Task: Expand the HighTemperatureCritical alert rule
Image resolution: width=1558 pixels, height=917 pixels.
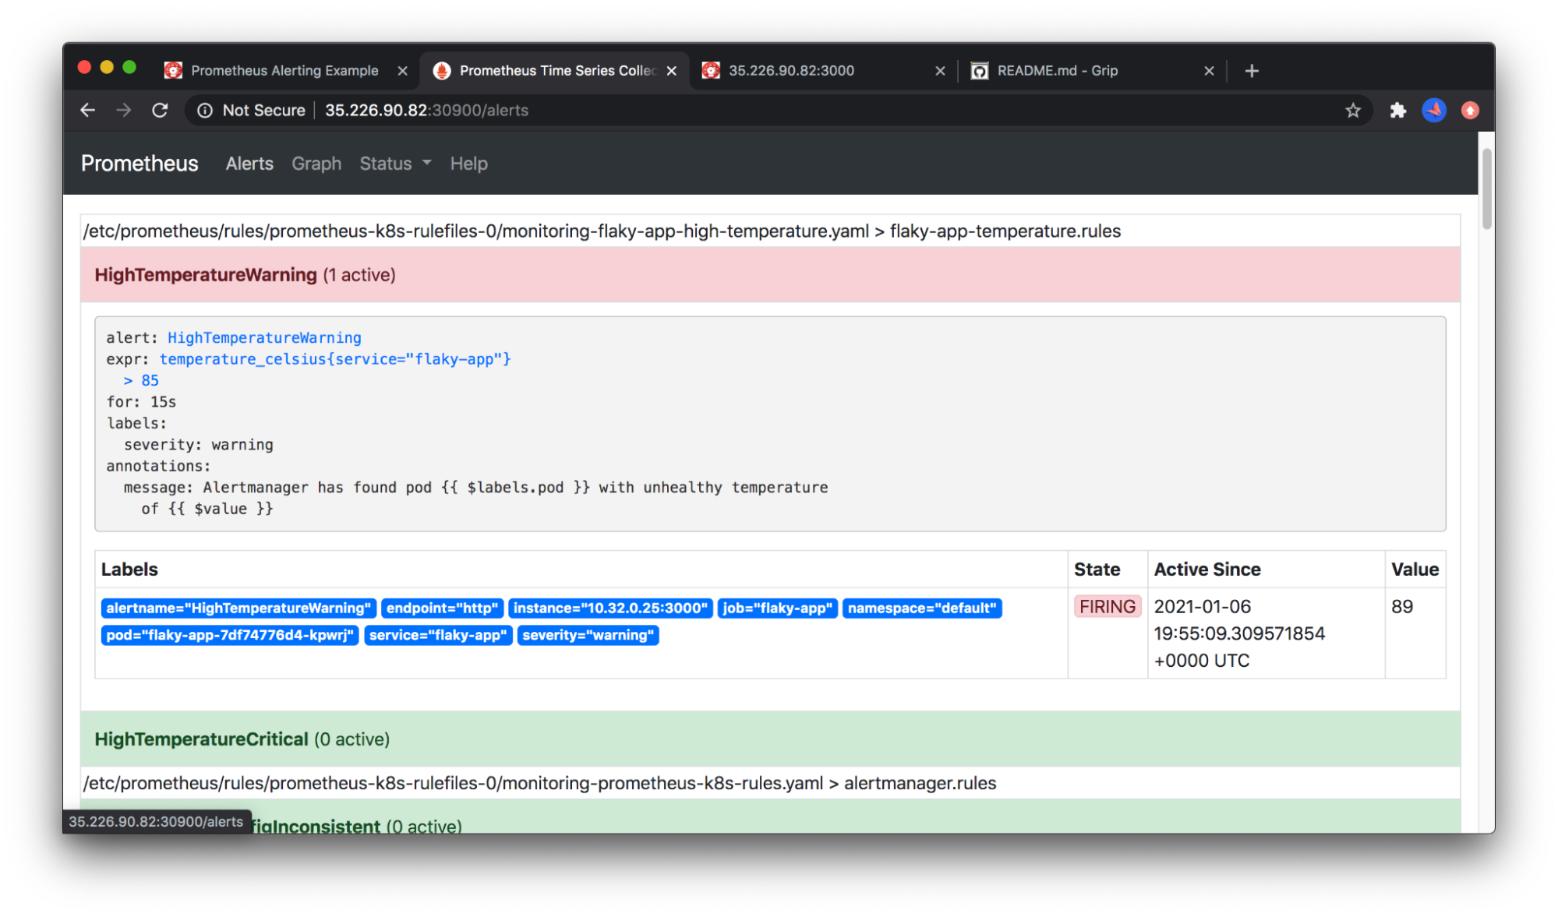Action: pyautogui.click(x=202, y=739)
